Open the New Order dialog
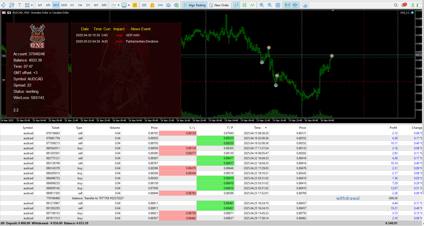Screen dimensions: 424x226 (219, 5)
